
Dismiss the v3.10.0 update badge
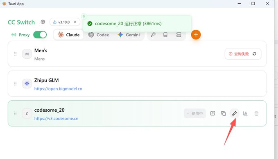click(x=75, y=22)
